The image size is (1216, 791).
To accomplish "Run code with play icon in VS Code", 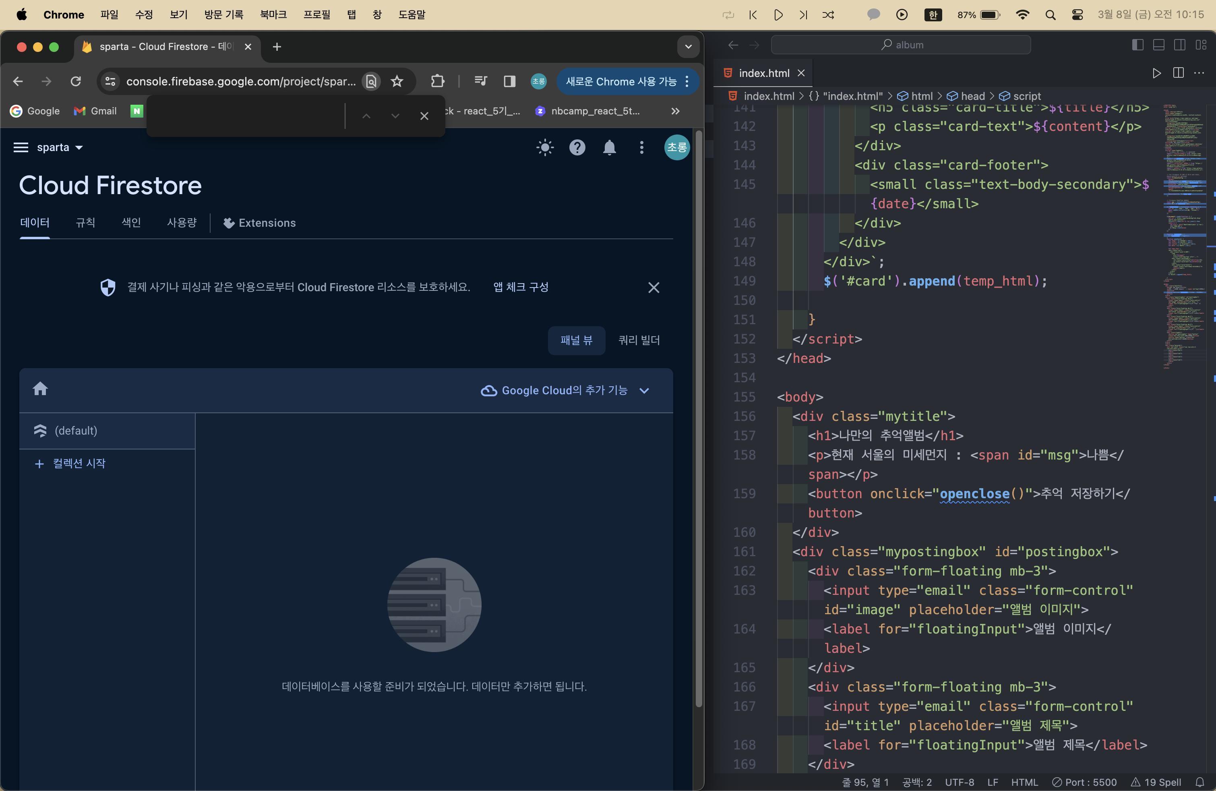I will pyautogui.click(x=1157, y=73).
